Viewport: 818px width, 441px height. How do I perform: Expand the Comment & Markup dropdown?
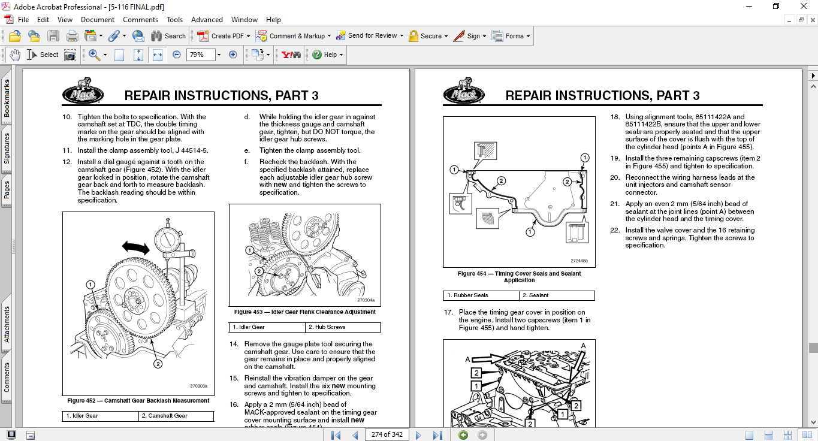point(330,36)
